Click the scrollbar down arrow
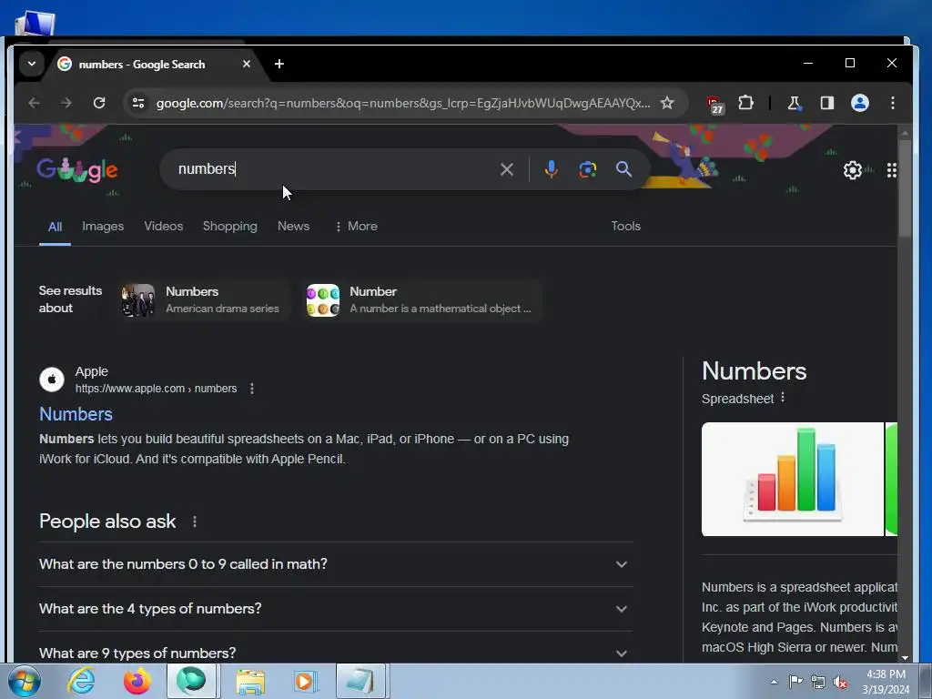932x699 pixels. pos(905,657)
